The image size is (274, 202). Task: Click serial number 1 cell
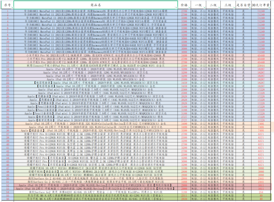pos(8,11)
